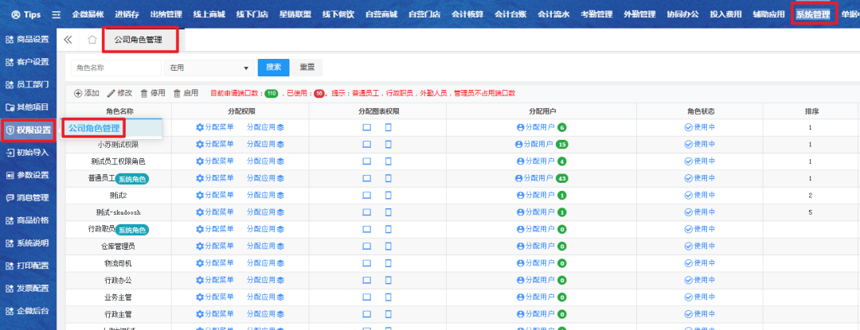Click the blue 搜索 button
The height and width of the screenshot is (330, 860).
pos(273,68)
